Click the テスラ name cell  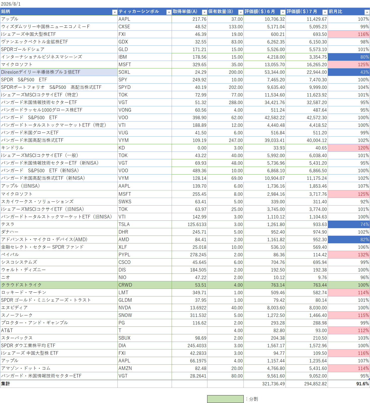[x=59, y=224]
